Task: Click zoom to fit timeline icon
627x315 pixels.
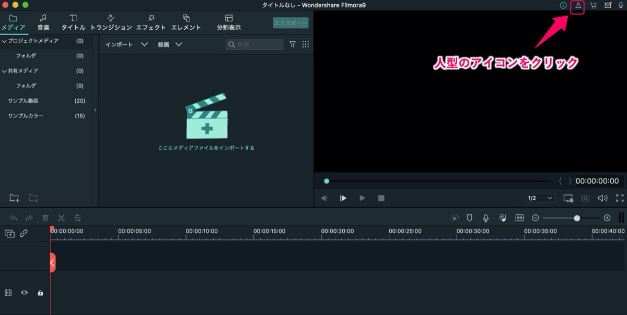Action: coord(519,218)
